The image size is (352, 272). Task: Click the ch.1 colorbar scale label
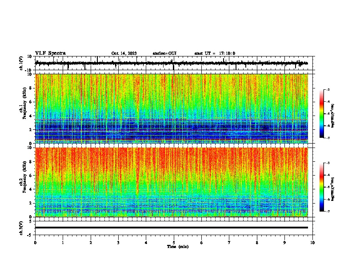click(x=333, y=116)
